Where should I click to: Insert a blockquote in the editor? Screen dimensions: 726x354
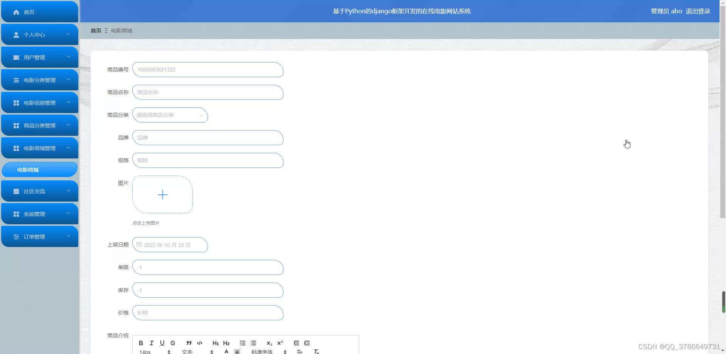tap(189, 343)
